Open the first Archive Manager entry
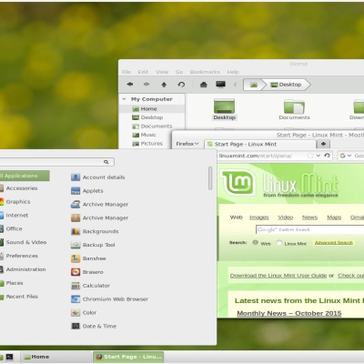 pyautogui.click(x=99, y=204)
